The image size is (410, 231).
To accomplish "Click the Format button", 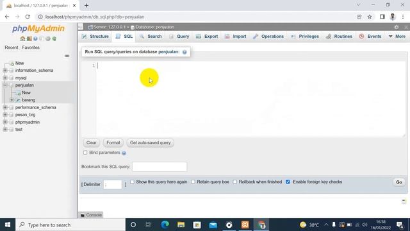I will coord(113,142).
